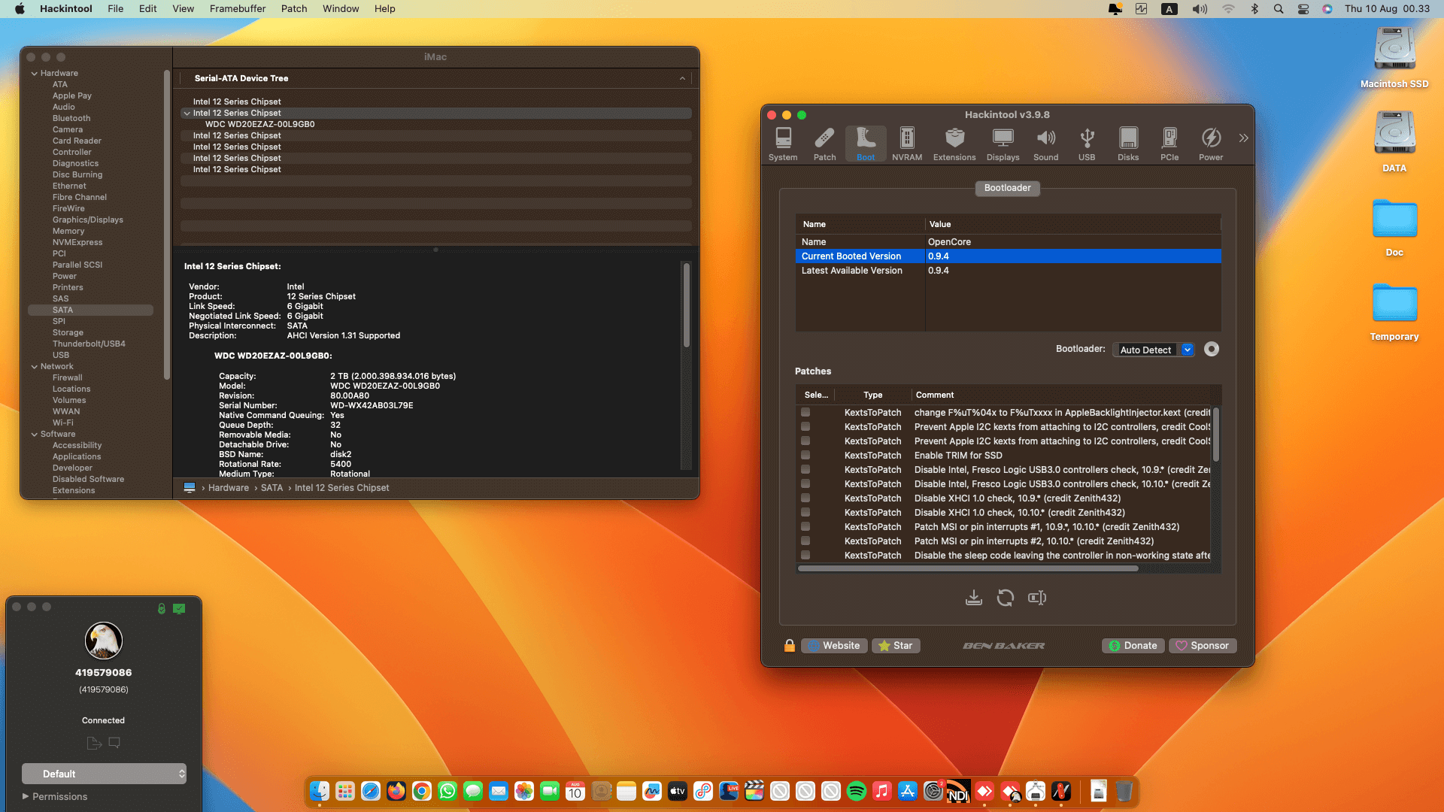This screenshot has height=812, width=1444.
Task: Select the PCIe toolbar icon
Action: coord(1169,144)
